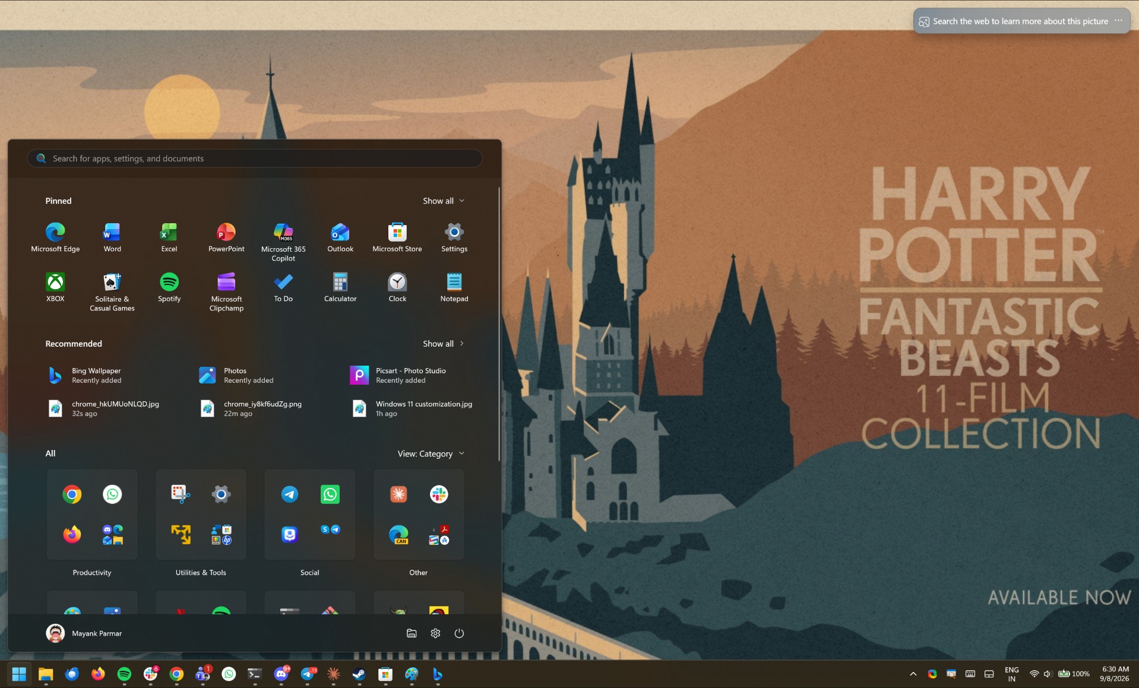Launch Microsoft Store from pinned apps

(397, 237)
